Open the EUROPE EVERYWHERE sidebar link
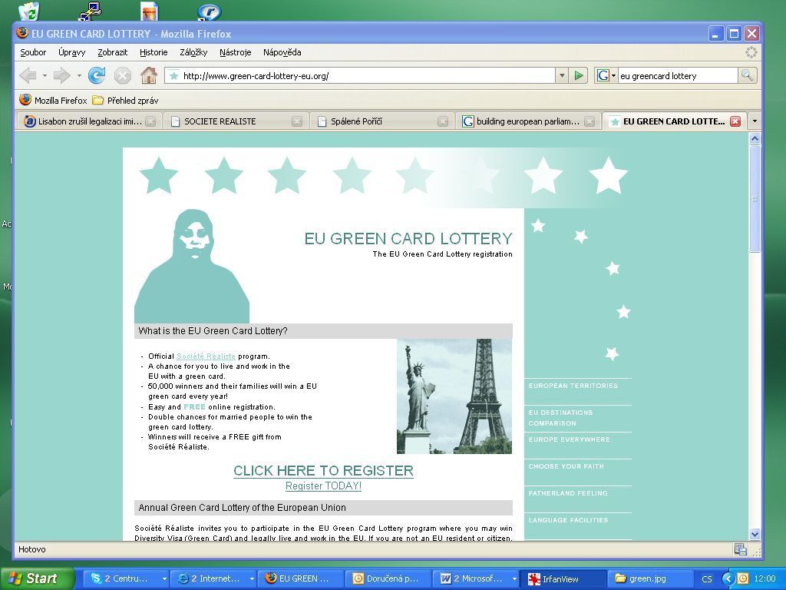 tap(569, 439)
